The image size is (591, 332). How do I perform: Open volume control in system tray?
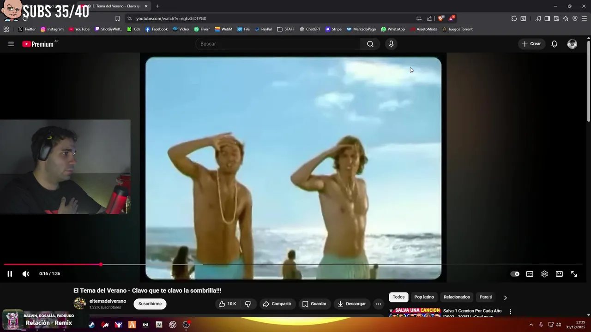pos(559,325)
